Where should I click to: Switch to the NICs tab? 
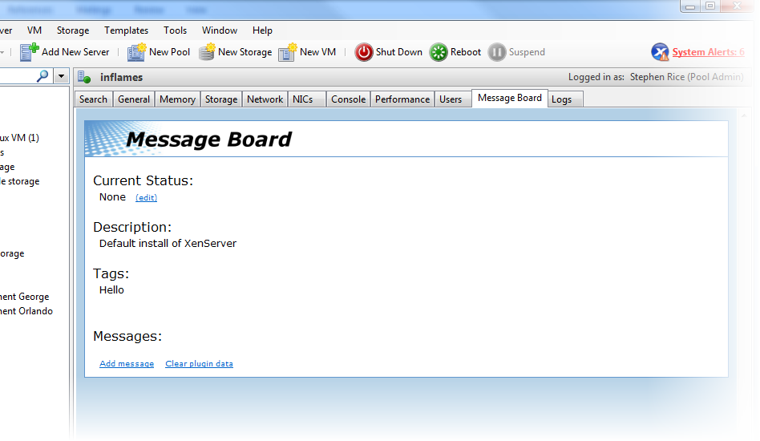point(306,99)
